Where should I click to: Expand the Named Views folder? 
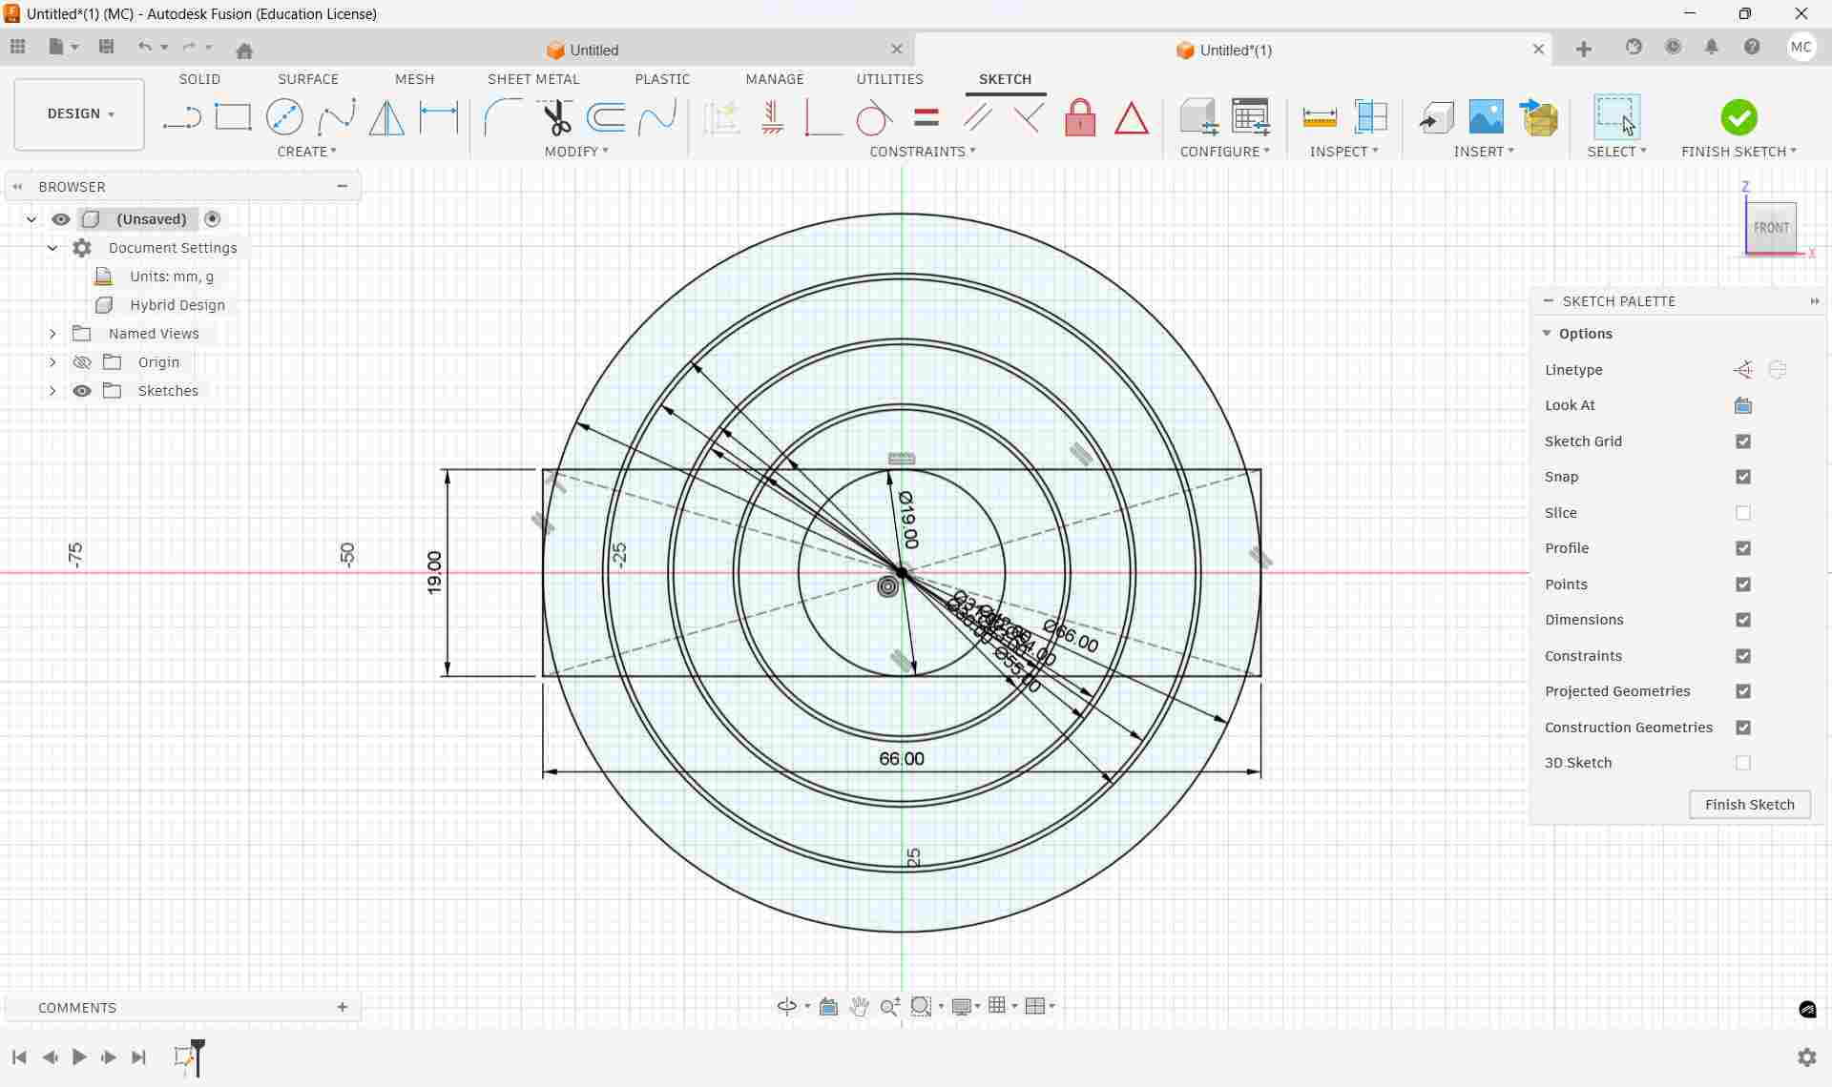tap(52, 334)
